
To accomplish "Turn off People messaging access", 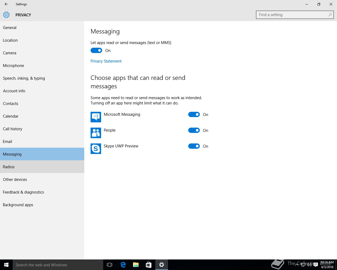I will click(194, 130).
